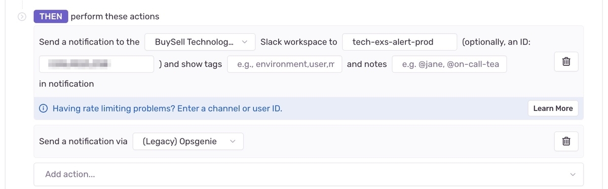This screenshot has height=189, width=608.
Task: Open the Add action... dropdown
Action: click(309, 174)
